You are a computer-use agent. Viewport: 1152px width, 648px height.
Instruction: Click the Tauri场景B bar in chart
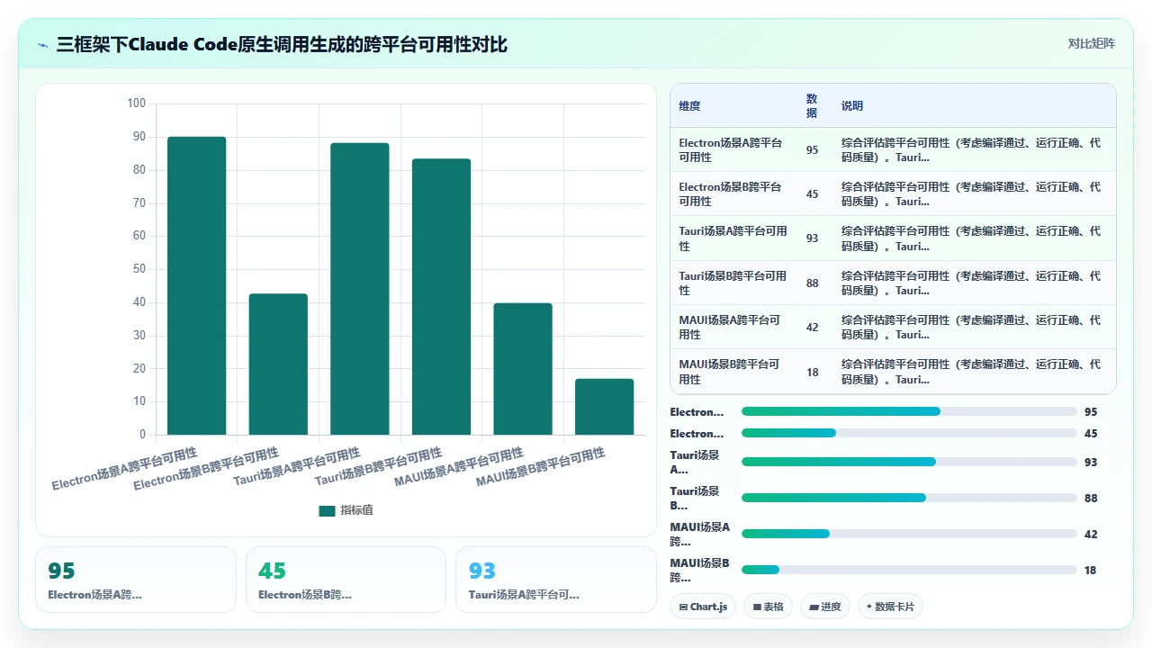click(441, 297)
